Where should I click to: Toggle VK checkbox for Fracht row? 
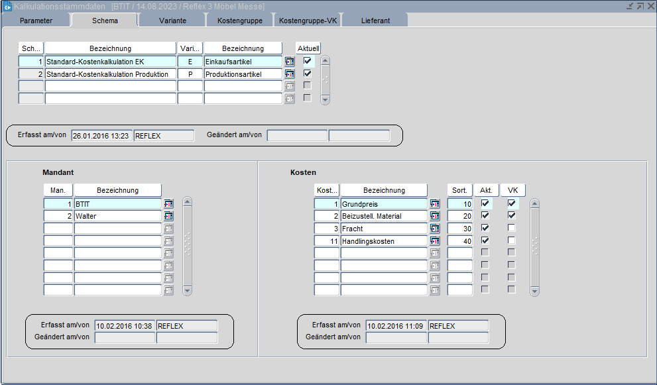pyautogui.click(x=512, y=228)
